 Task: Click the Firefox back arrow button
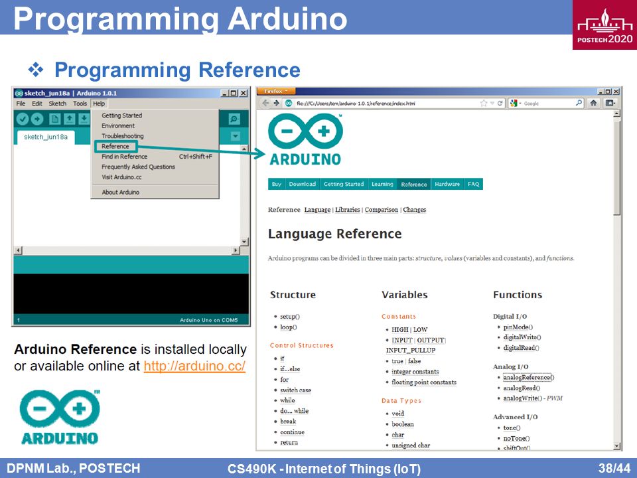tap(265, 104)
